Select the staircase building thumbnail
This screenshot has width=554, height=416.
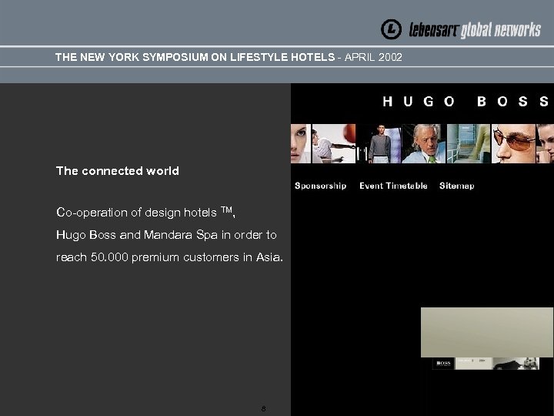469,143
